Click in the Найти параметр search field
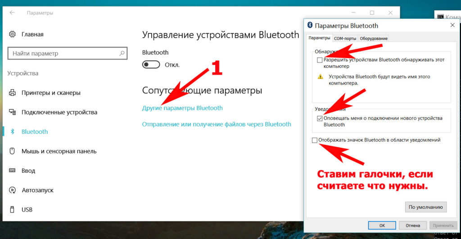The image size is (461, 239). pyautogui.click(x=63, y=54)
